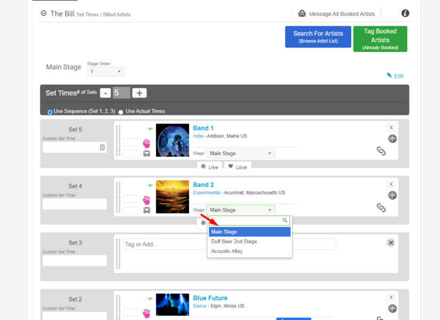Open Blue Future artwork thumbnail
The width and height of the screenshot is (440, 320).
point(172,305)
